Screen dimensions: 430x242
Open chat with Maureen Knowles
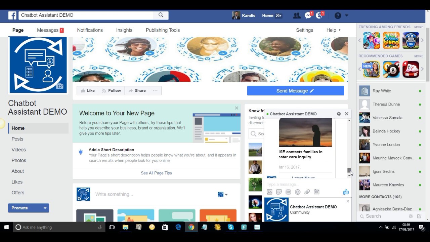(x=390, y=185)
